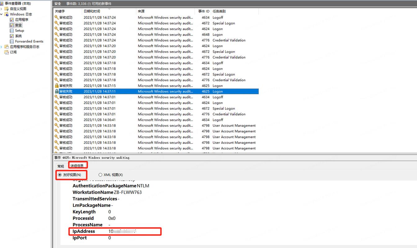Click lock icon of 14:37:15 audit failure row

[56, 86]
